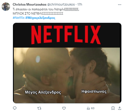Screen dimensions: 124x111
Task: Click the tweet text starting with Τι έπιασαν
Action: click(x=46, y=9)
